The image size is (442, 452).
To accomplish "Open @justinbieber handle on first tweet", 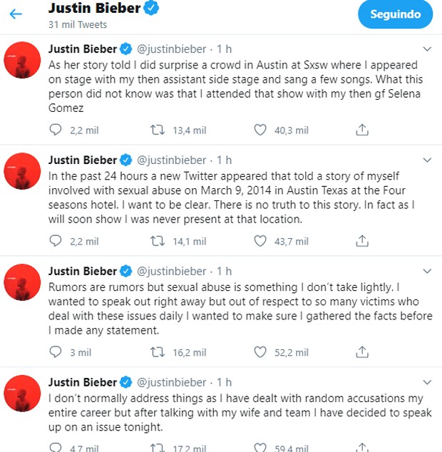I will coord(172,49).
